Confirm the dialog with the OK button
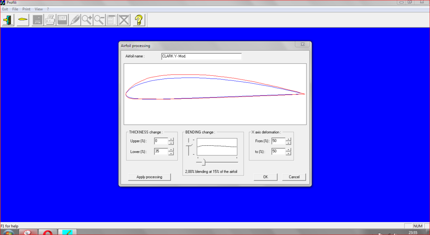 click(265, 177)
